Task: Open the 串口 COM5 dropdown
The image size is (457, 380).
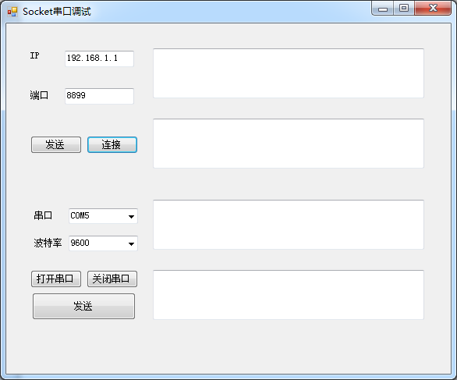Action: (103, 216)
